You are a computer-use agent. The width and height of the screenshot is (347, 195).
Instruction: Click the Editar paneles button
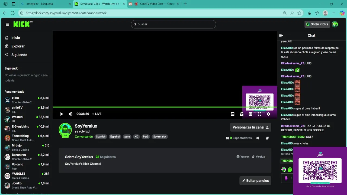[255, 181]
